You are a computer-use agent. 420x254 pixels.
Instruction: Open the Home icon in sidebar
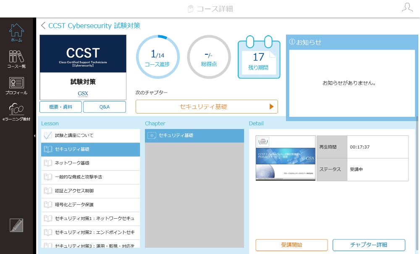pyautogui.click(x=16, y=32)
